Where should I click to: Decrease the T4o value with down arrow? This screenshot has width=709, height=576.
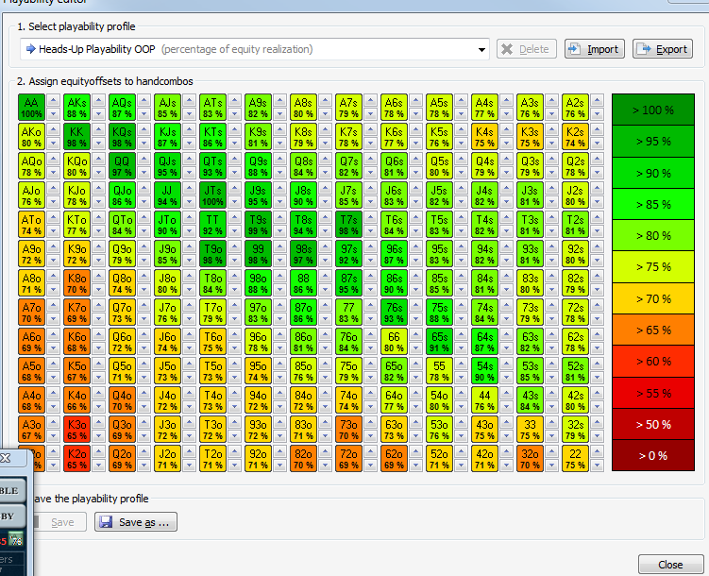click(234, 407)
